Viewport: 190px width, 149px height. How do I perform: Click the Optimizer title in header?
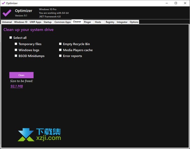[23, 11]
